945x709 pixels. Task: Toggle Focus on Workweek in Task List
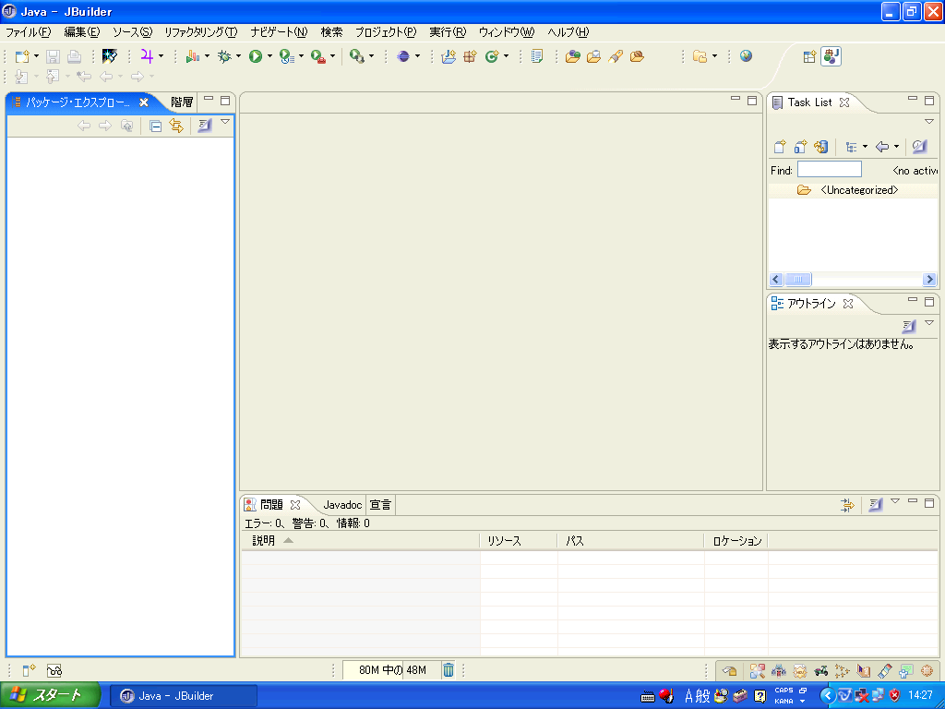click(918, 147)
